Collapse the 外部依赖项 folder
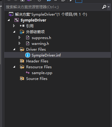The width and height of the screenshot is (112, 127). [x=14, y=32]
